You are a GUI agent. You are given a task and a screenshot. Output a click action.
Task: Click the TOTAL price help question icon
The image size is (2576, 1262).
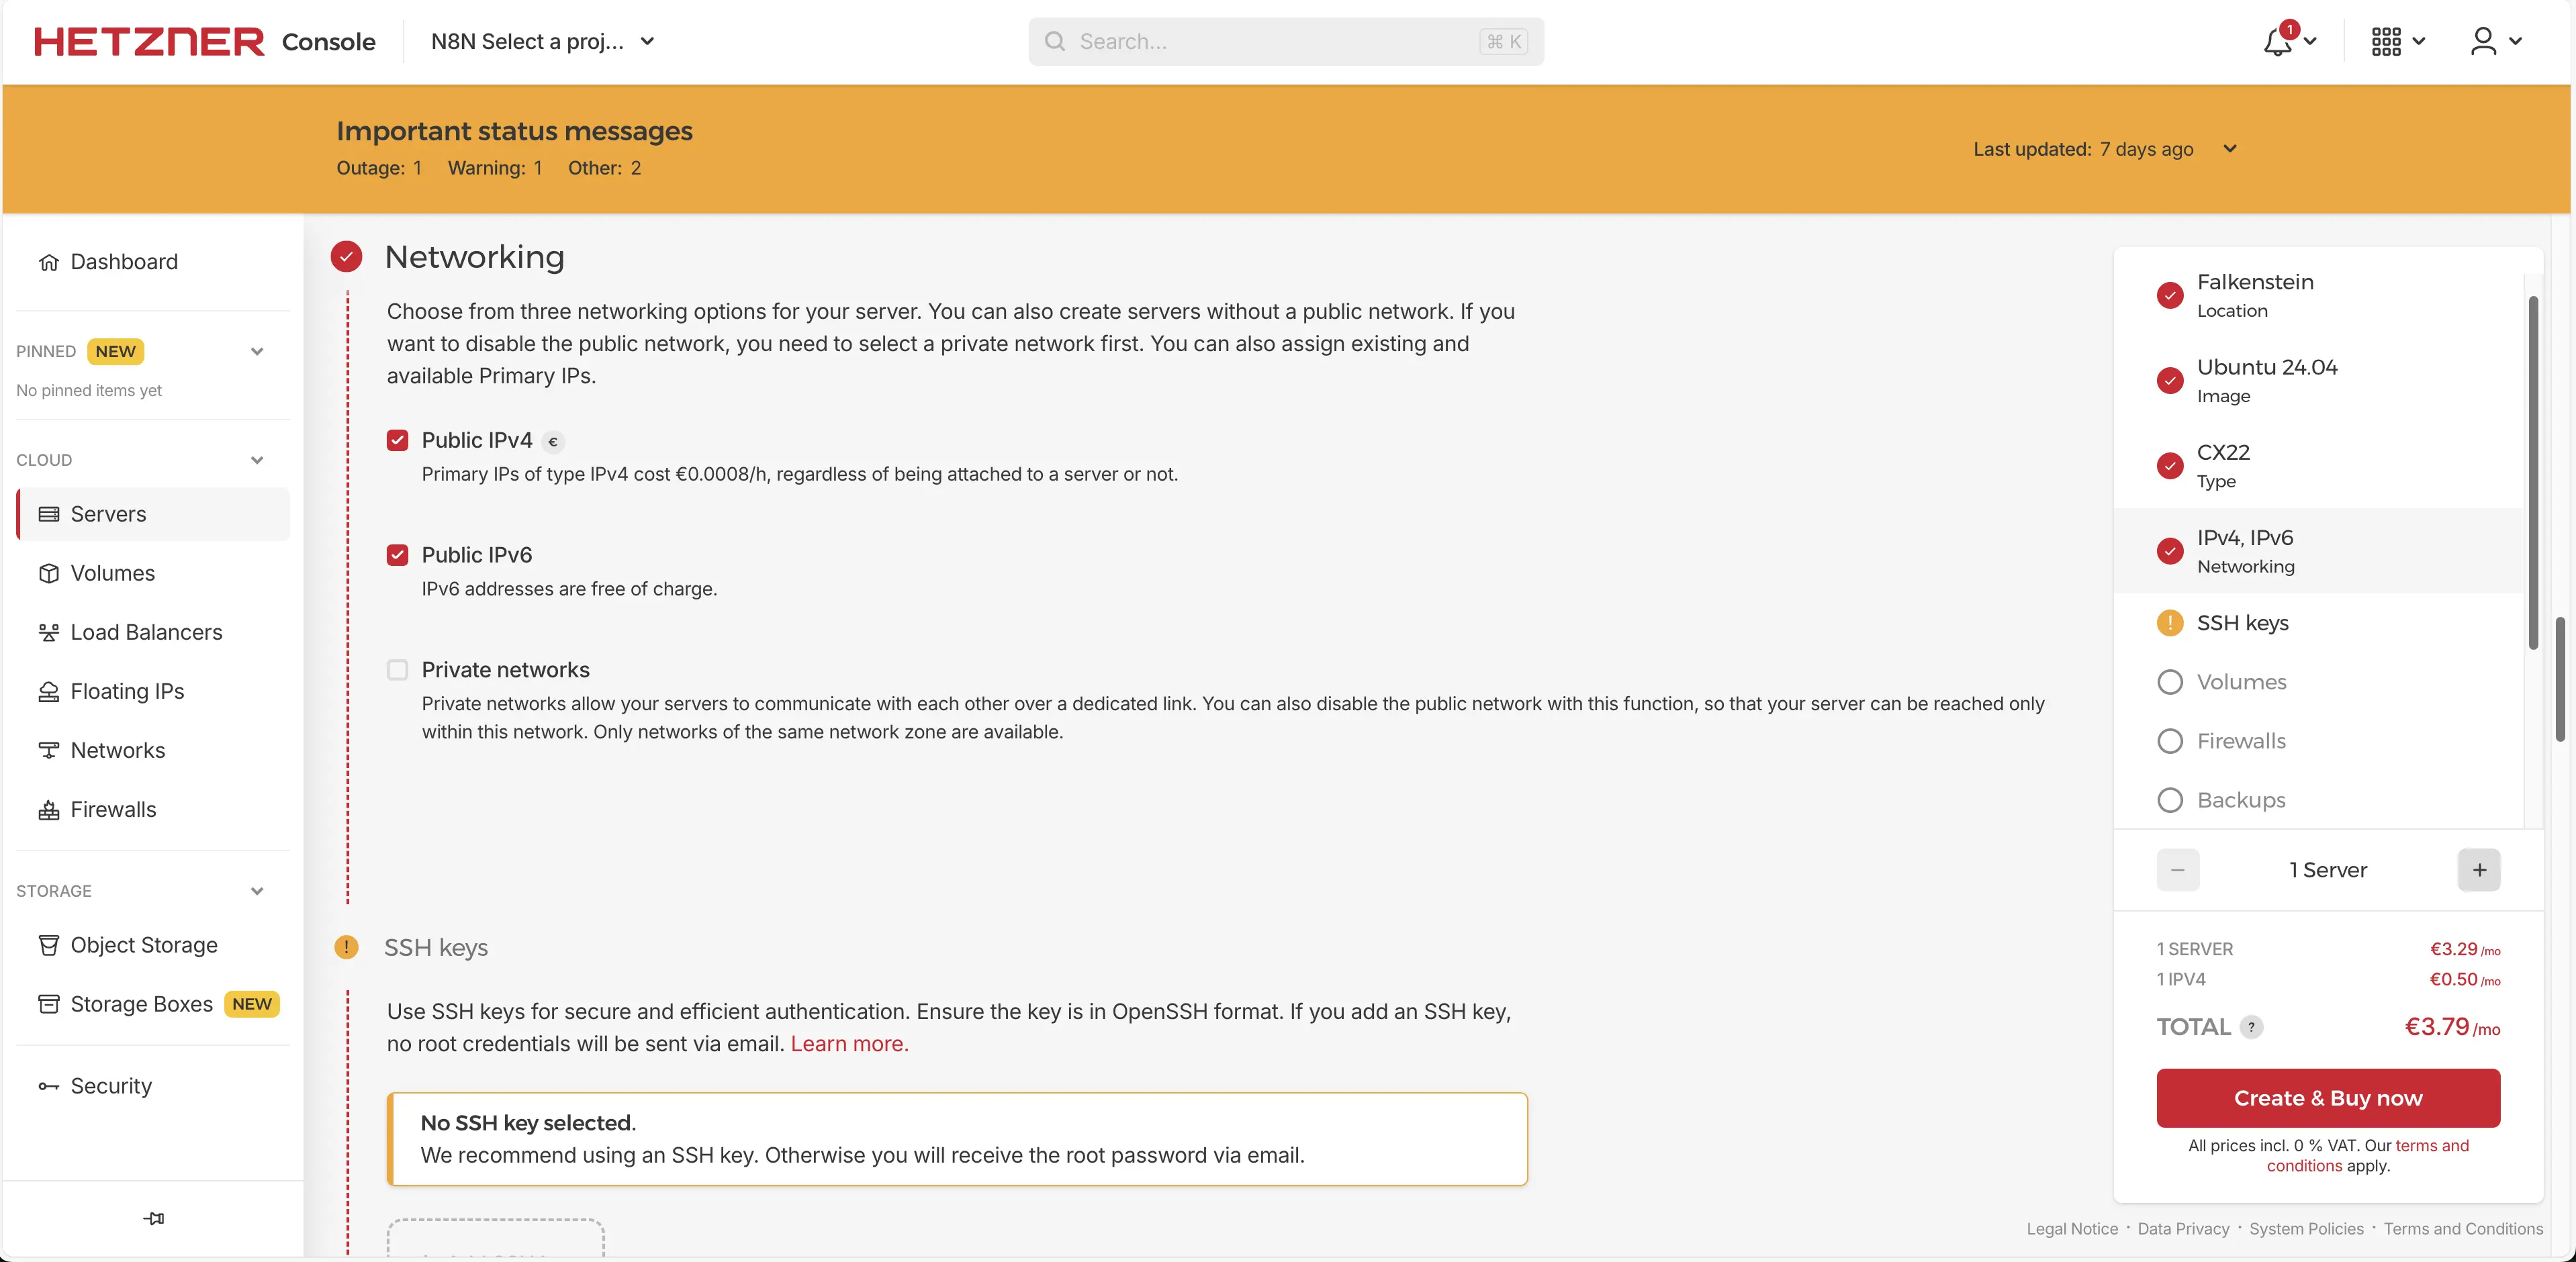click(2251, 1027)
